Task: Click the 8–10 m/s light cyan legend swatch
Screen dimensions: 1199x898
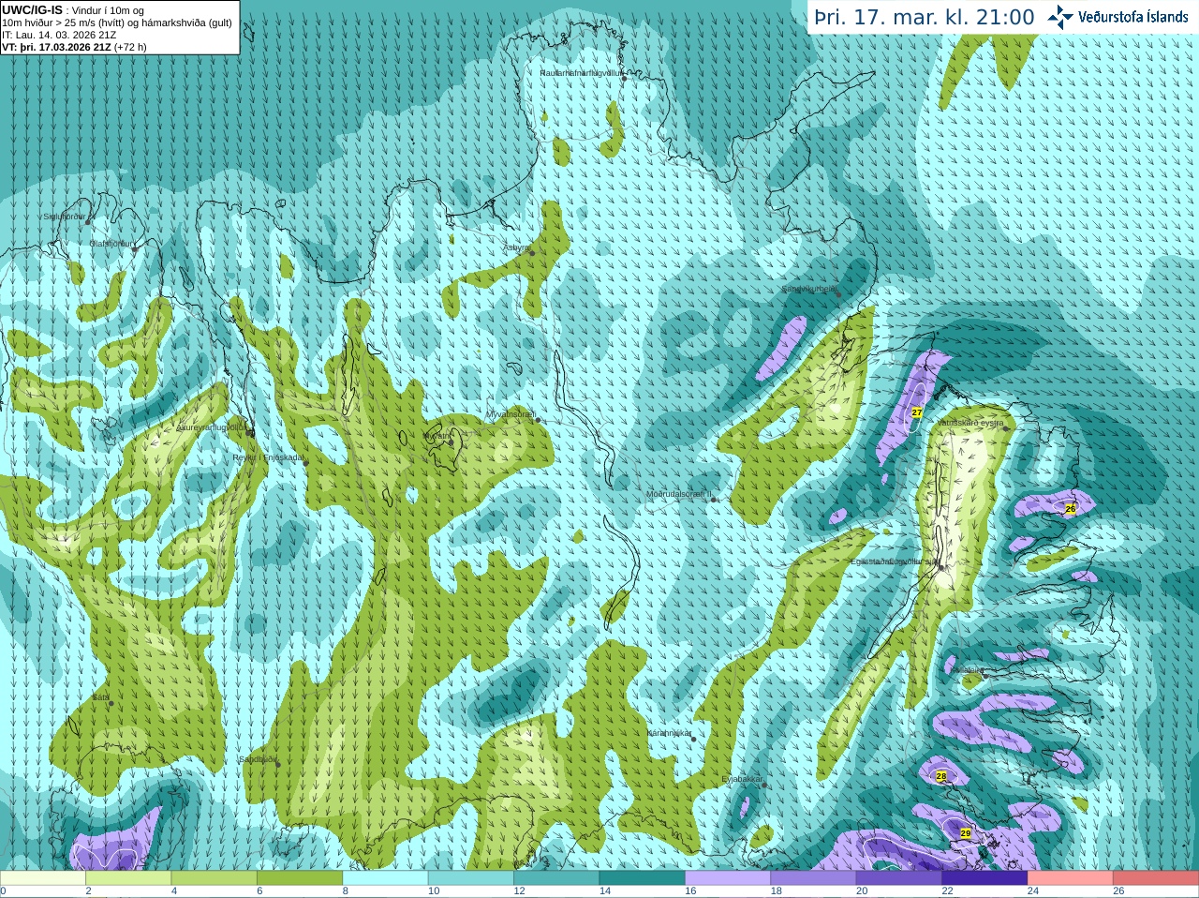Action: tap(386, 878)
